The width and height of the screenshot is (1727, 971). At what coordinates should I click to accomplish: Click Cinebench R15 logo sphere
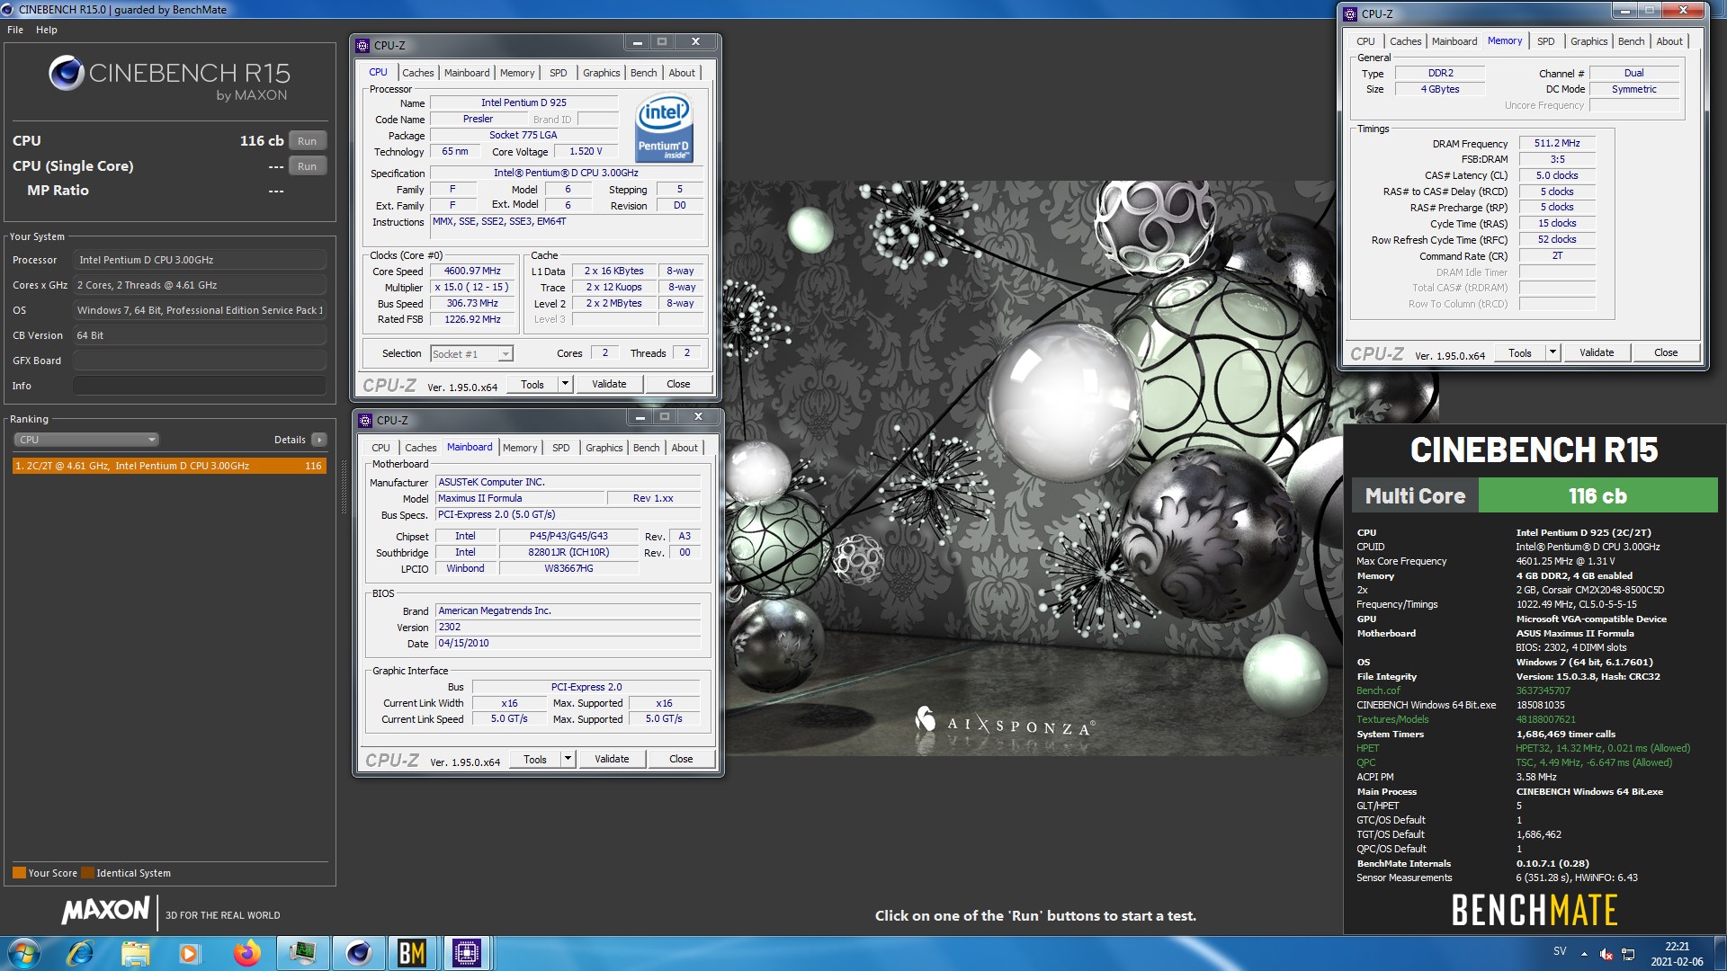[67, 73]
